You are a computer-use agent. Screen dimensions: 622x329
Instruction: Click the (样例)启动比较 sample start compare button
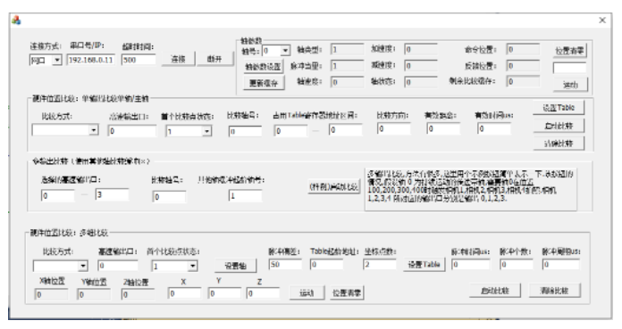(334, 186)
